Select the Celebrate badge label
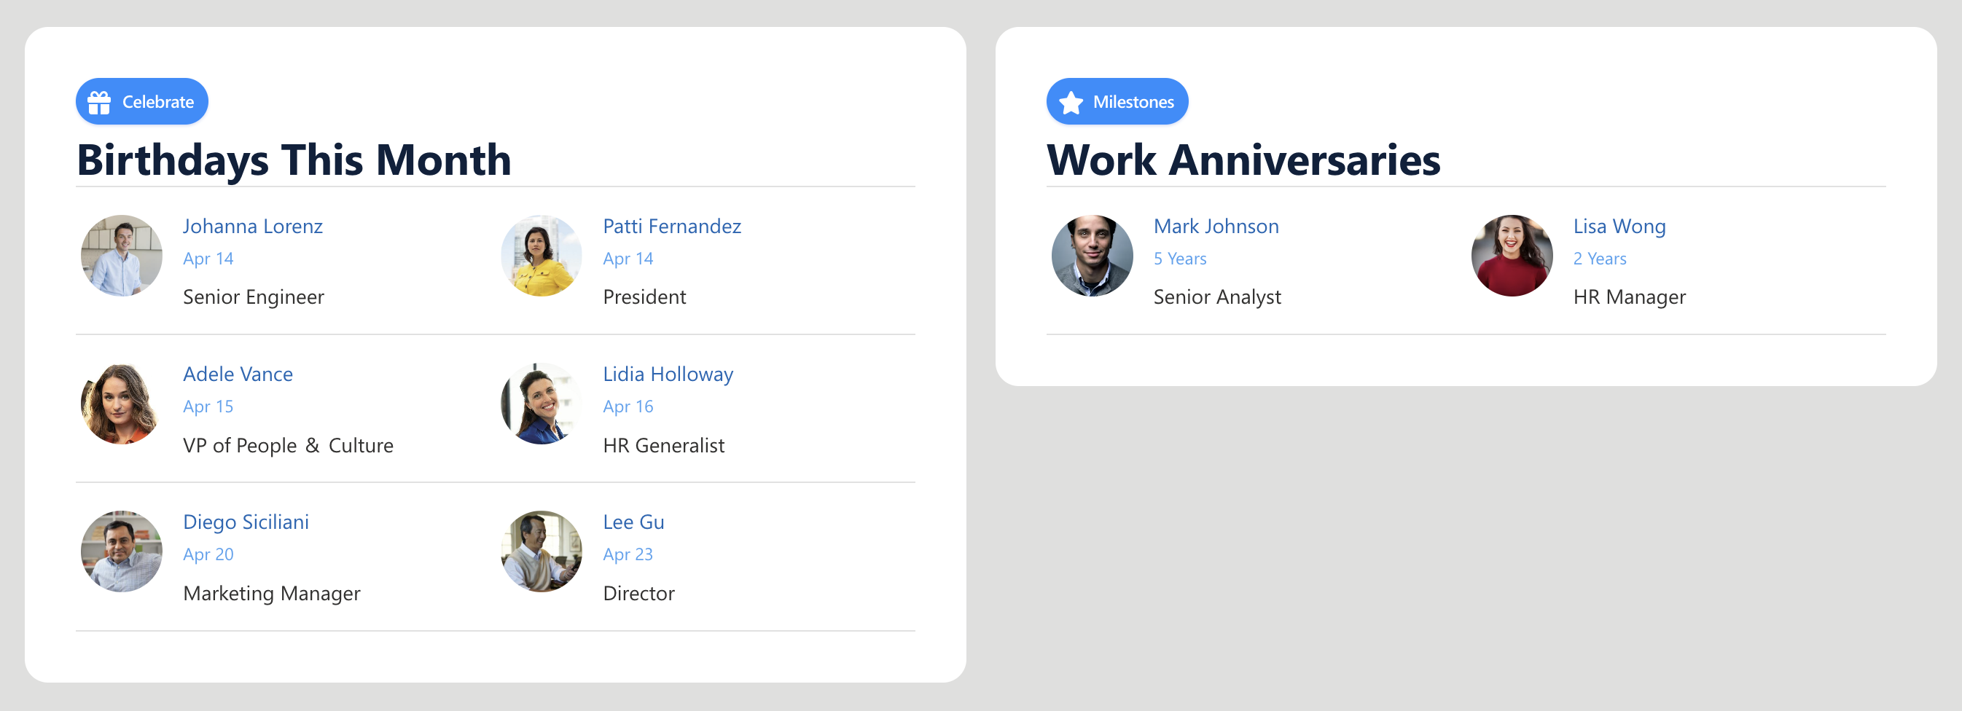Viewport: 1962px width, 711px height. coord(159,101)
